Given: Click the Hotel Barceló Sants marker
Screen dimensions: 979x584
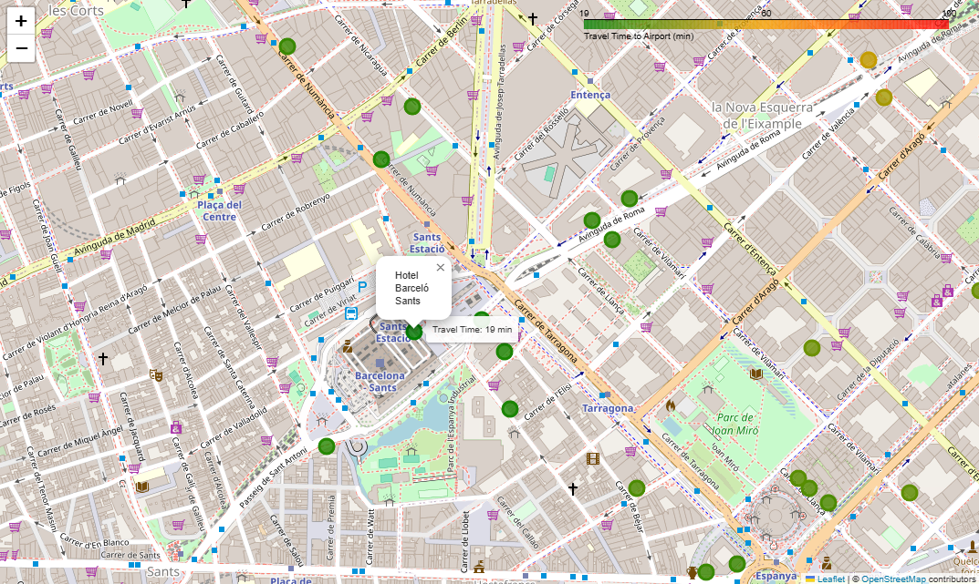Looking at the screenshot, I should click(414, 333).
